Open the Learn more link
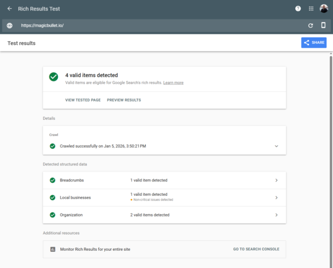Viewport: 333px width, 268px height. tap(173, 83)
